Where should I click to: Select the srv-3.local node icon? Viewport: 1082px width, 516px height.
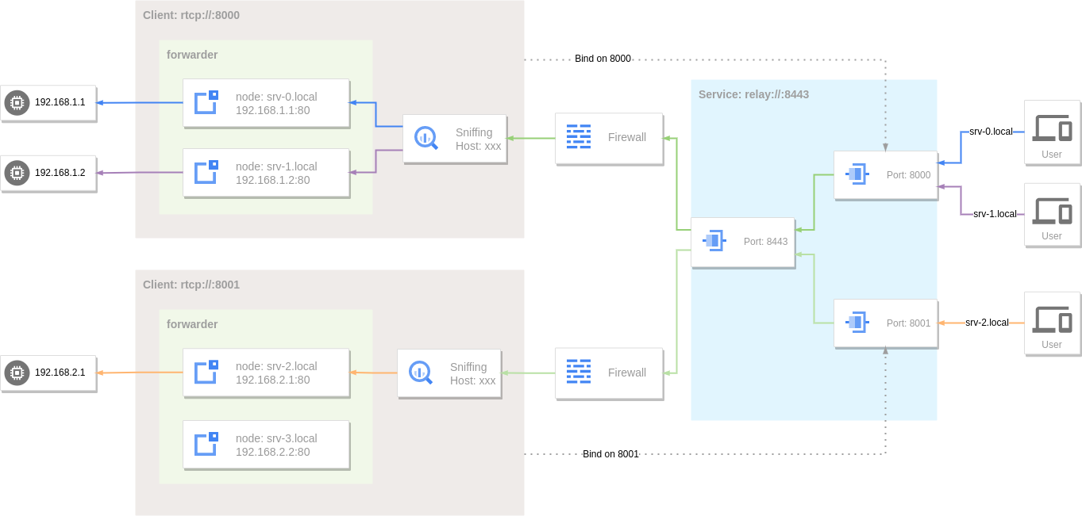(205, 445)
